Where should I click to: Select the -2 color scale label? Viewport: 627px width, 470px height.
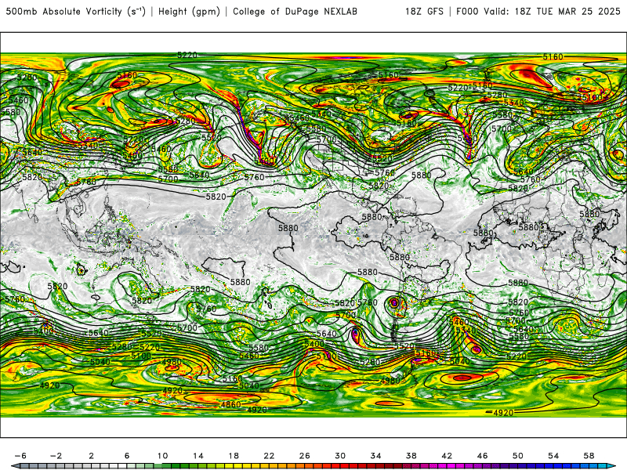[56, 456]
